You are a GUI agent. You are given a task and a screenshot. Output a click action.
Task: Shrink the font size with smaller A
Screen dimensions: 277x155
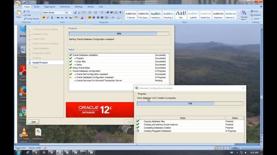[79, 12]
